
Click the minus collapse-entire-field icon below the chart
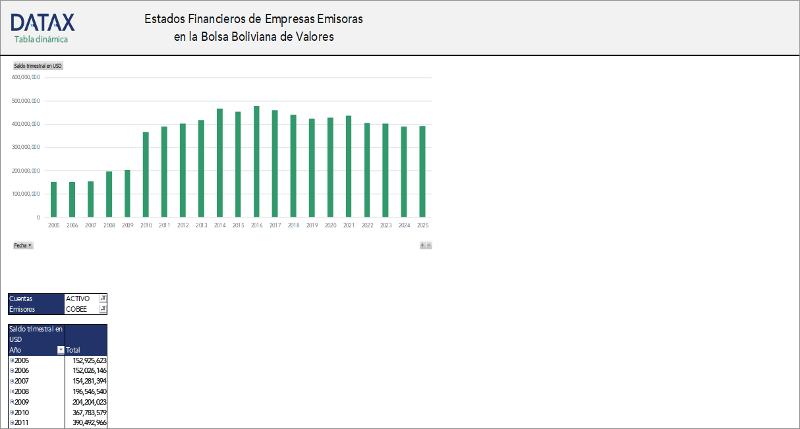(x=428, y=244)
